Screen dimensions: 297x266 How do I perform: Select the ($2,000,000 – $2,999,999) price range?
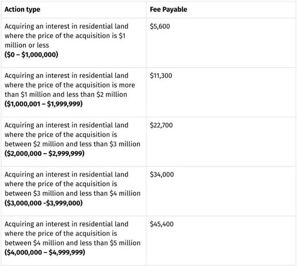(45, 153)
